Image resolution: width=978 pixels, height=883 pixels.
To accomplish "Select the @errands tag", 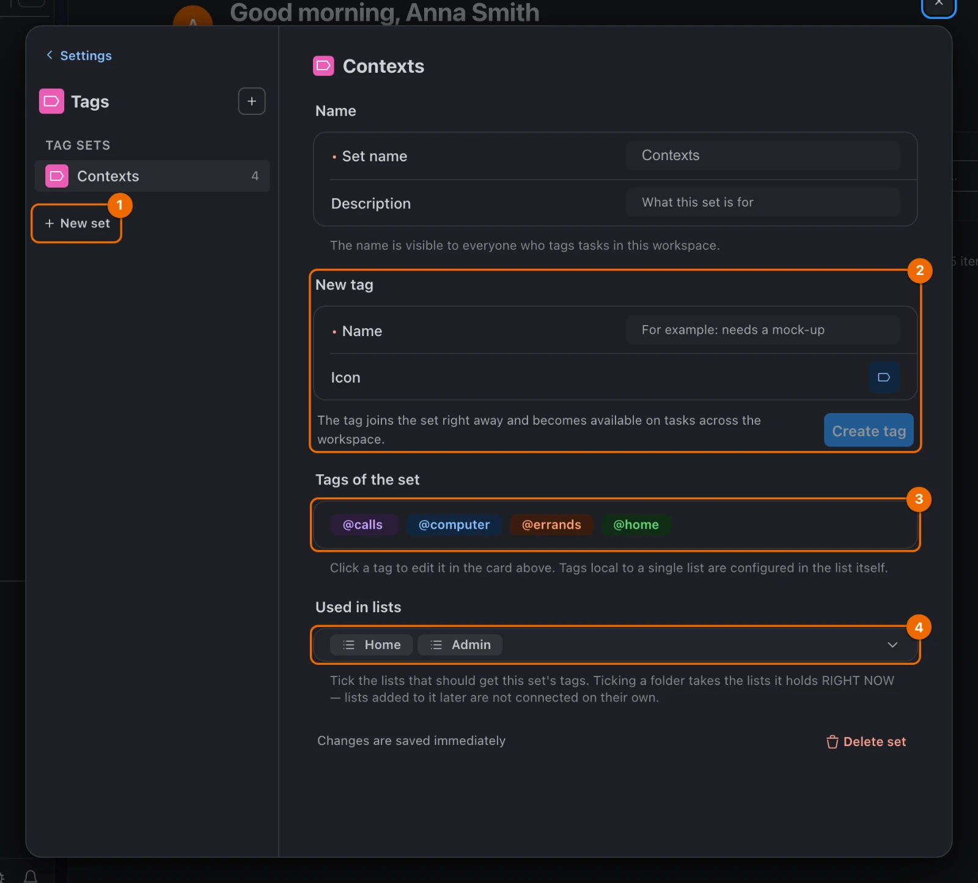I will click(551, 525).
